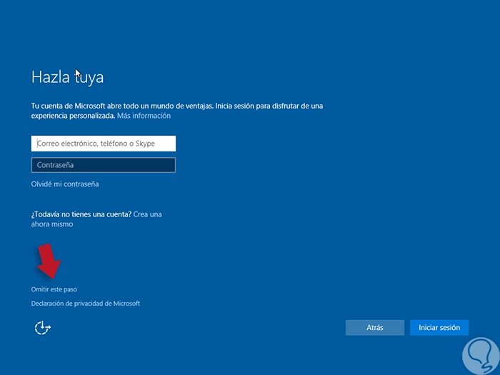Focus the email, phone or Skype field
Screen dimensions: 500x375
[104, 144]
